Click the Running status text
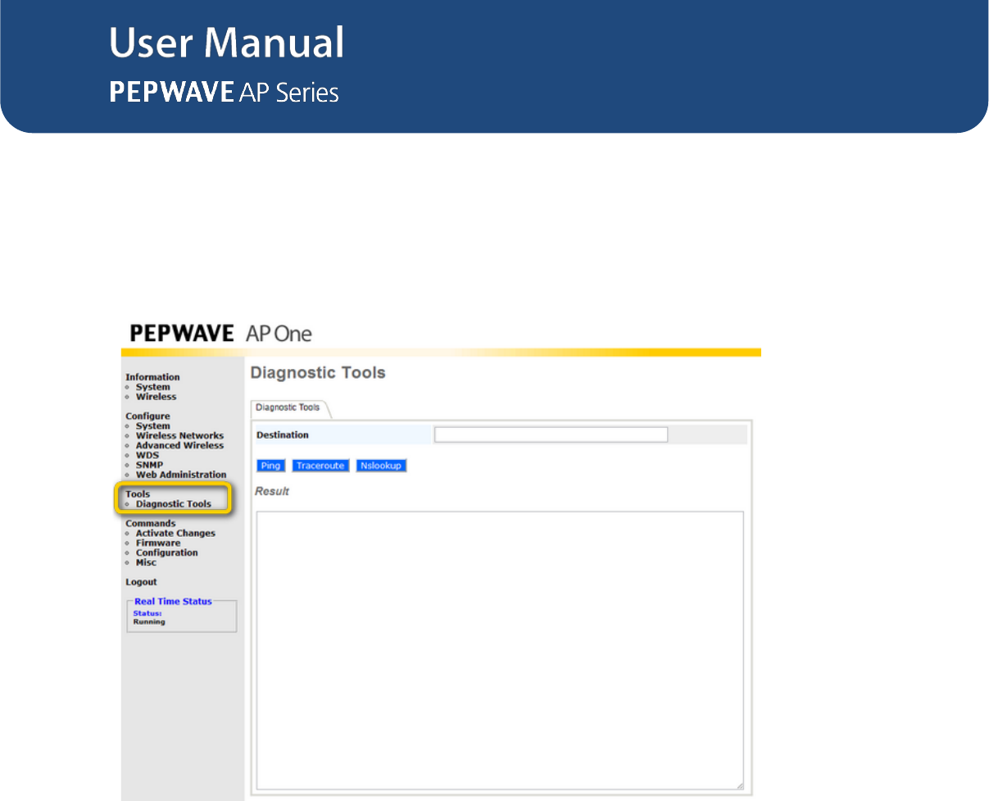Image resolution: width=989 pixels, height=801 pixels. point(149,622)
